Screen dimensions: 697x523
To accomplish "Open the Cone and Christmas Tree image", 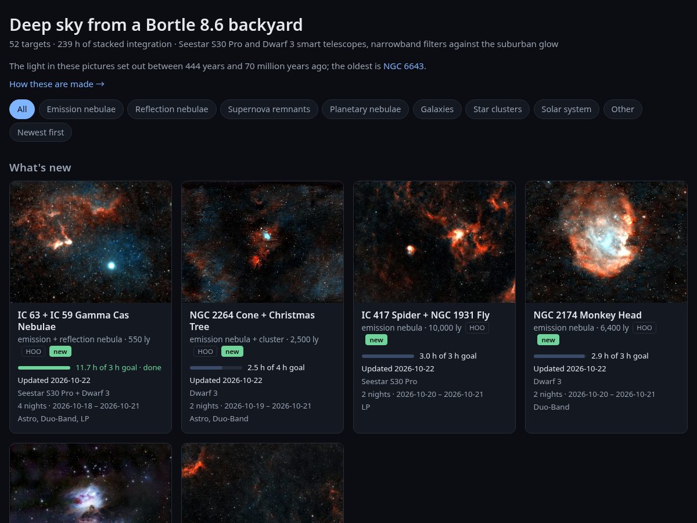I will 263,242.
